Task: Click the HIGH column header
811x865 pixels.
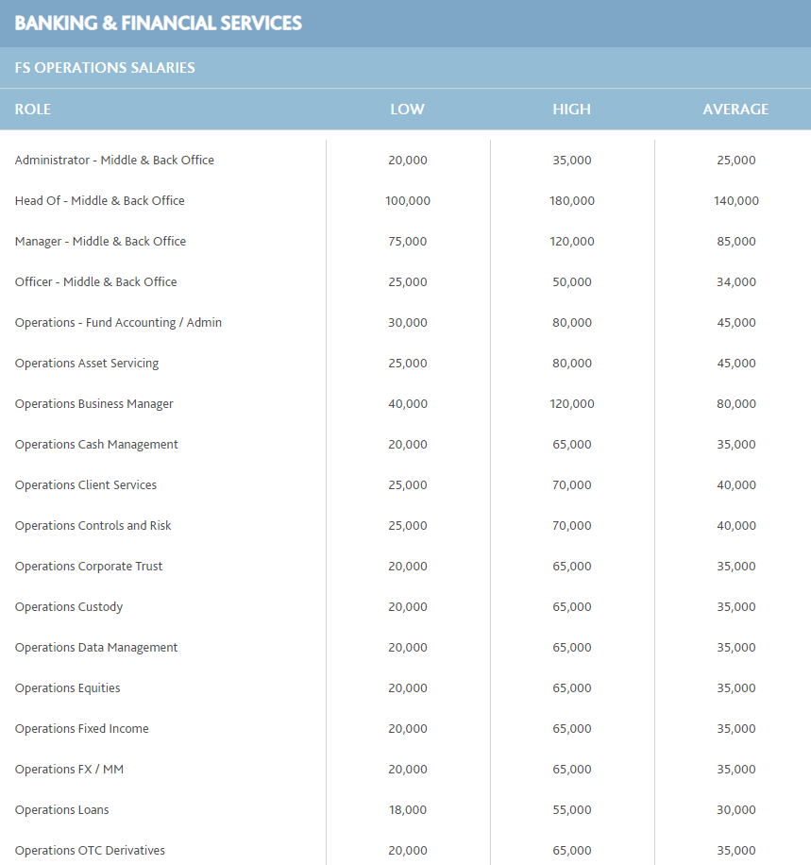Action: pos(571,110)
